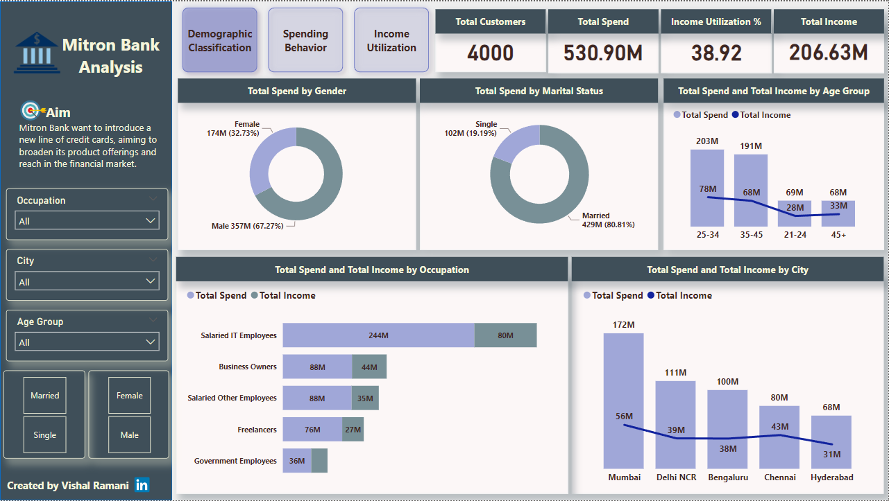Switch to the Spending Behavior page
The width and height of the screenshot is (889, 501).
pos(305,41)
